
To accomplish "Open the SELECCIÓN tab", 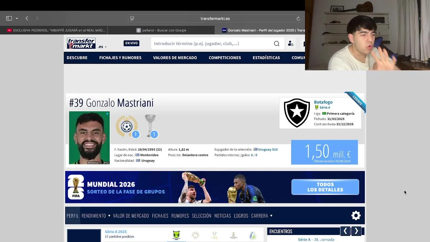I will click(202, 216).
